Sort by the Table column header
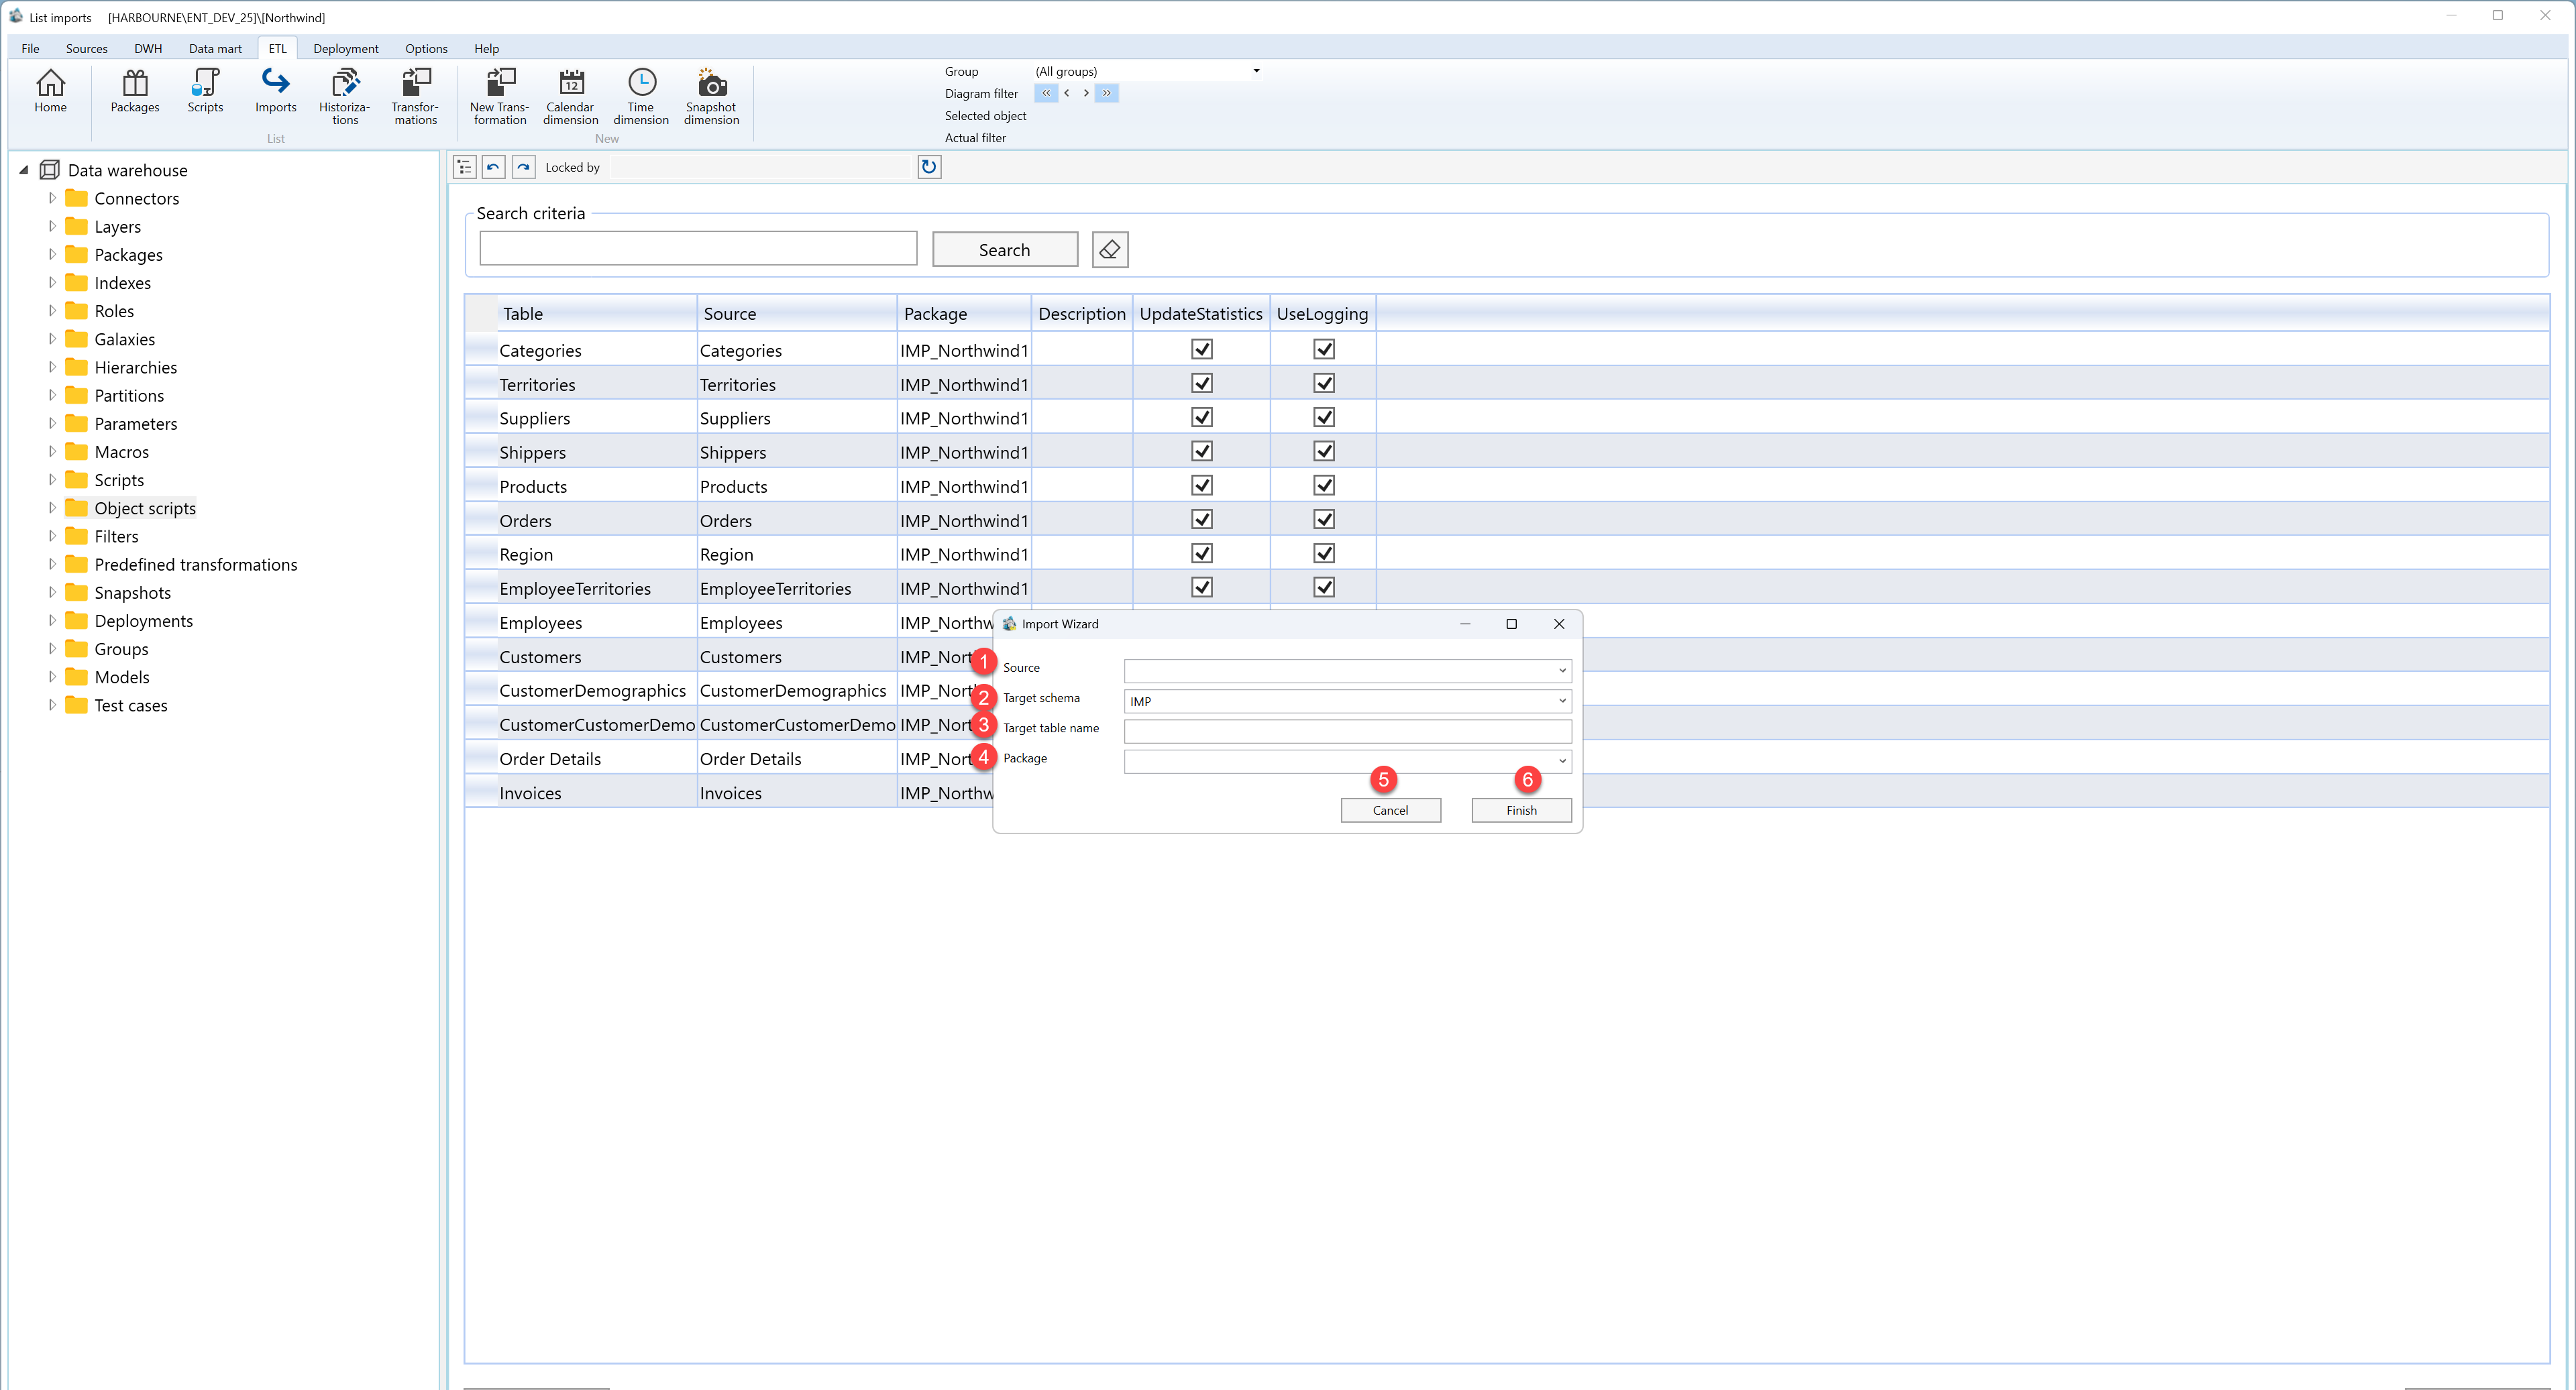The image size is (2576, 1390). click(597, 312)
